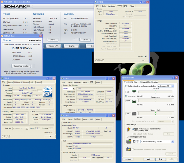
Task: Click the Windows startup settings icon
Action: point(129,129)
